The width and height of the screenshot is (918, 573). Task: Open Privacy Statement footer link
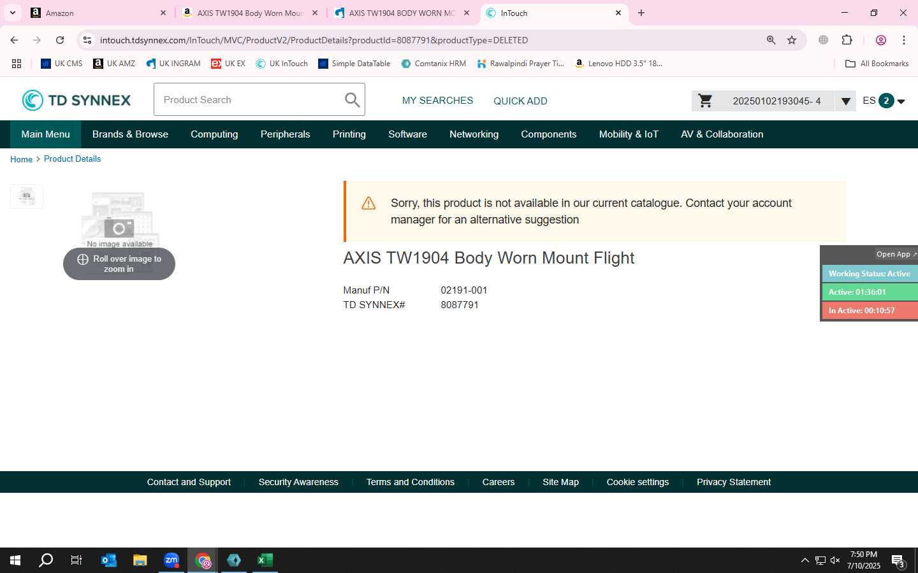coord(734,482)
